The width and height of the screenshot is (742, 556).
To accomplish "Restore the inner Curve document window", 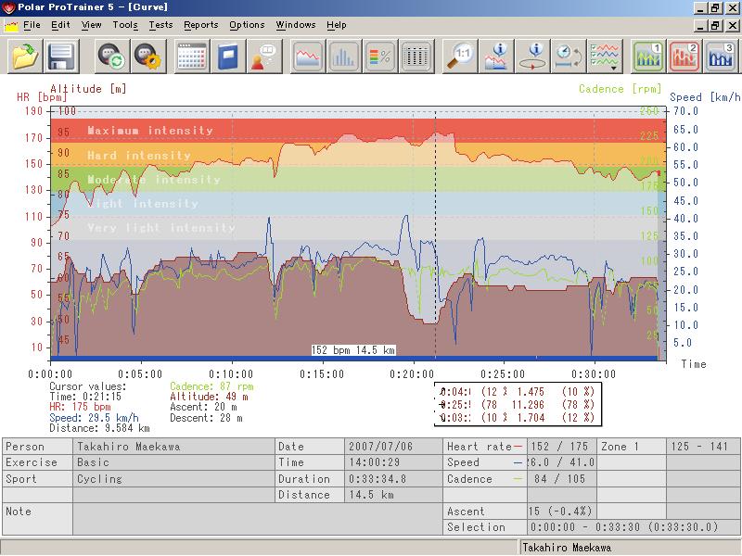I will (x=715, y=26).
